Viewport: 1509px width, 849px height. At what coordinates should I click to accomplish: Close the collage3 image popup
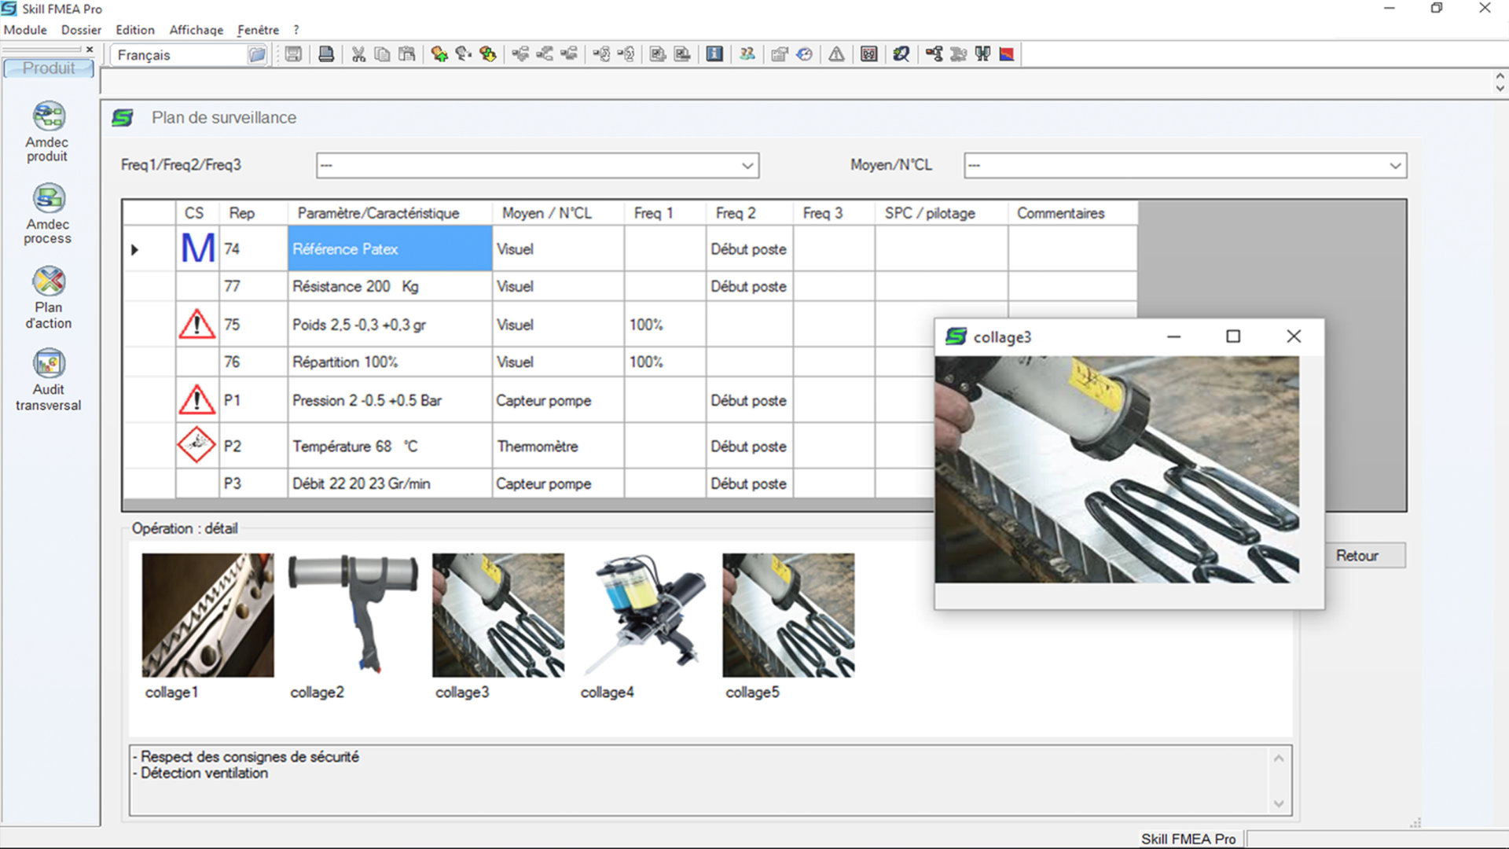click(1294, 336)
